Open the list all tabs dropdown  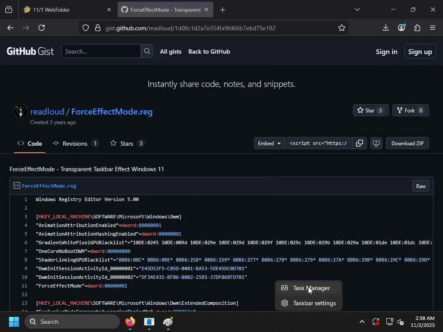click(x=357, y=10)
